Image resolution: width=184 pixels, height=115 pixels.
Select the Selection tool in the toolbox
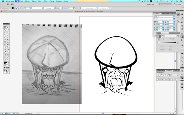pos(5,28)
